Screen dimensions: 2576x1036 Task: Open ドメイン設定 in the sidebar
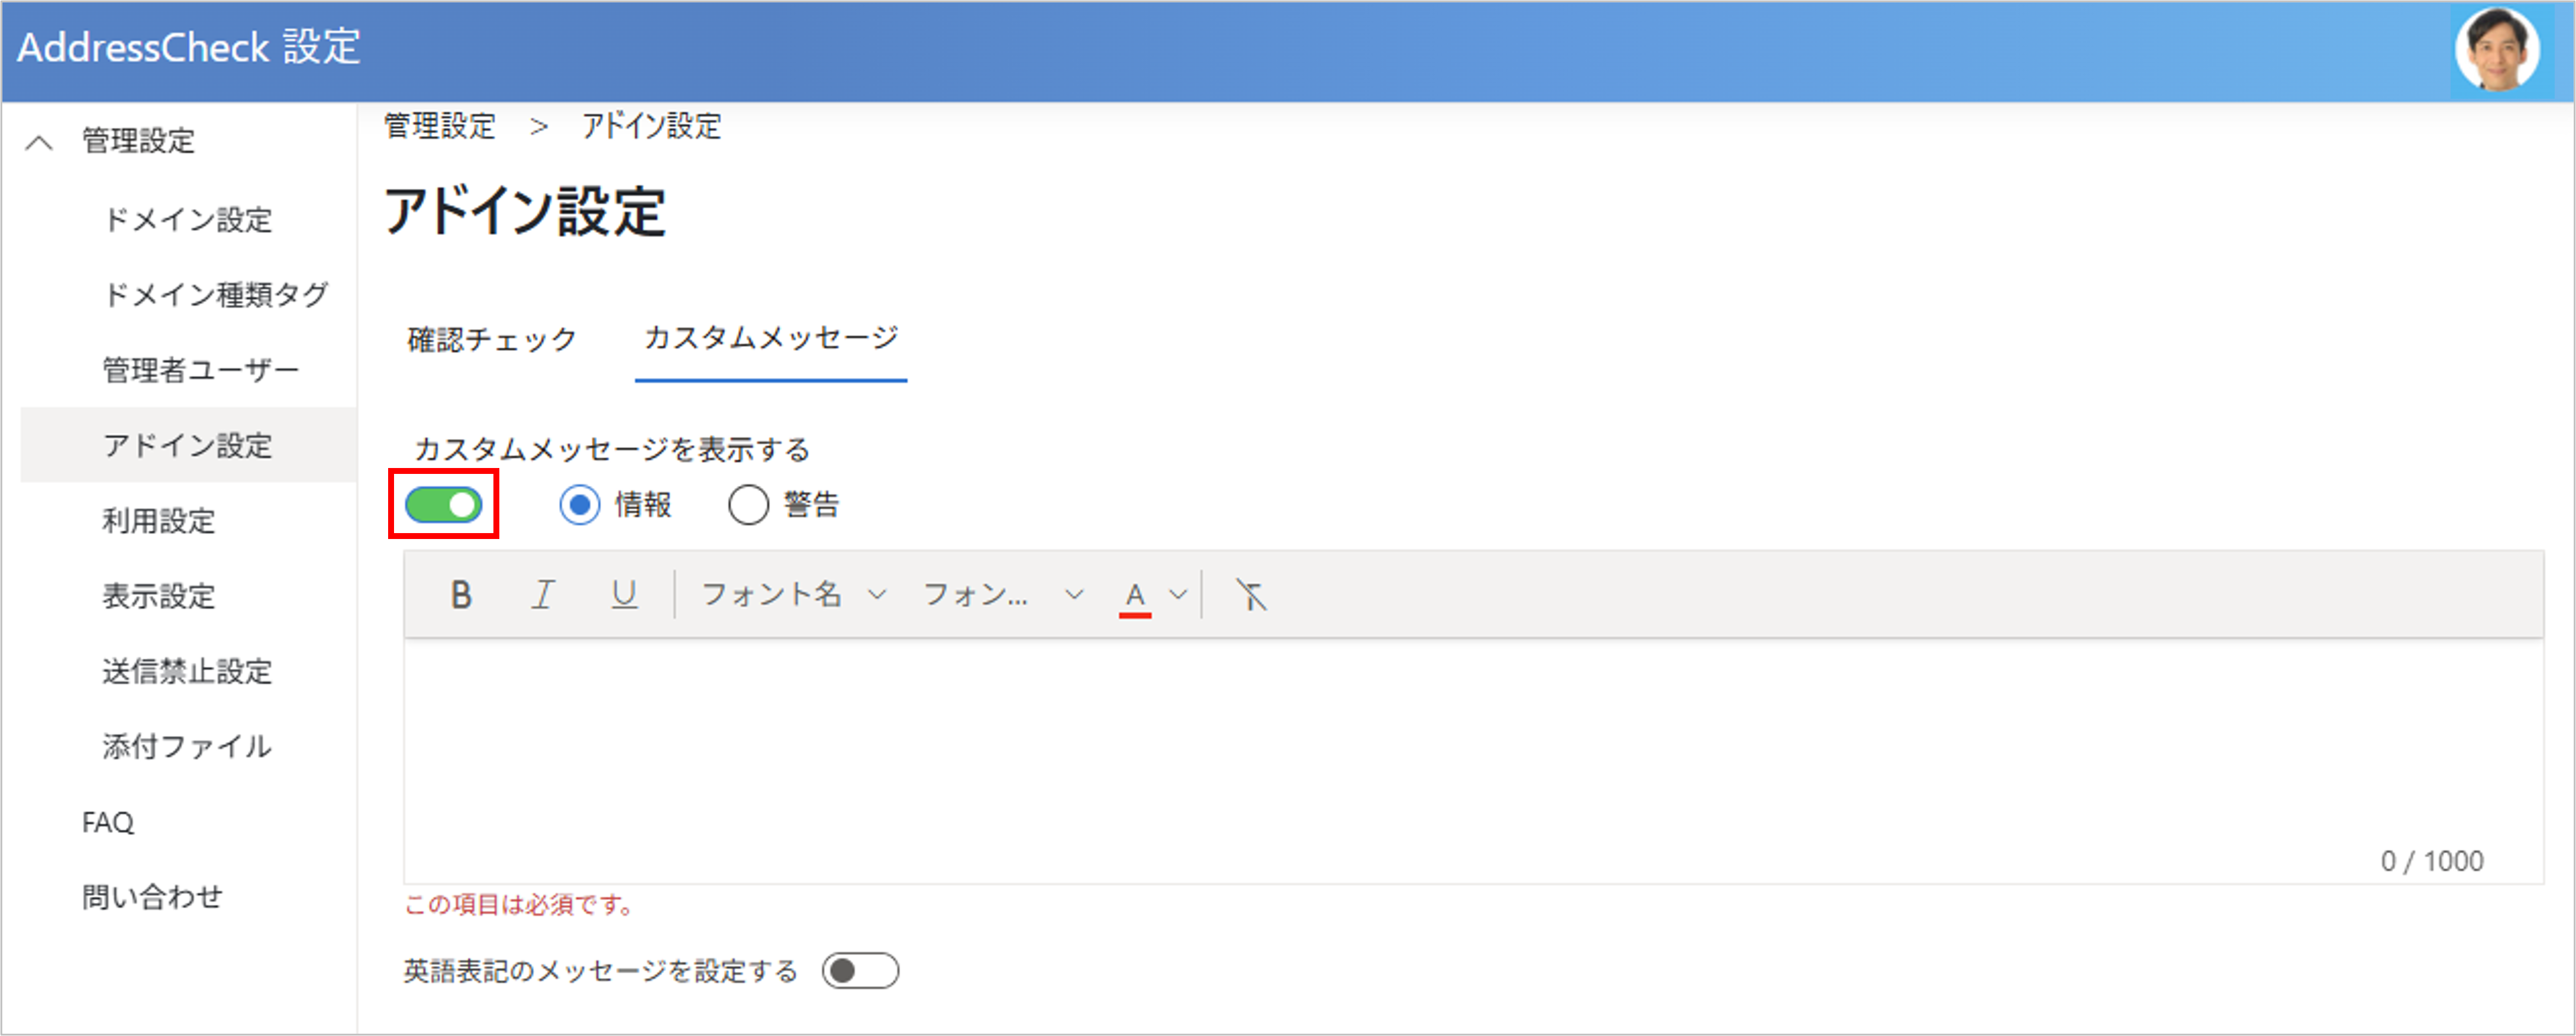point(187,219)
